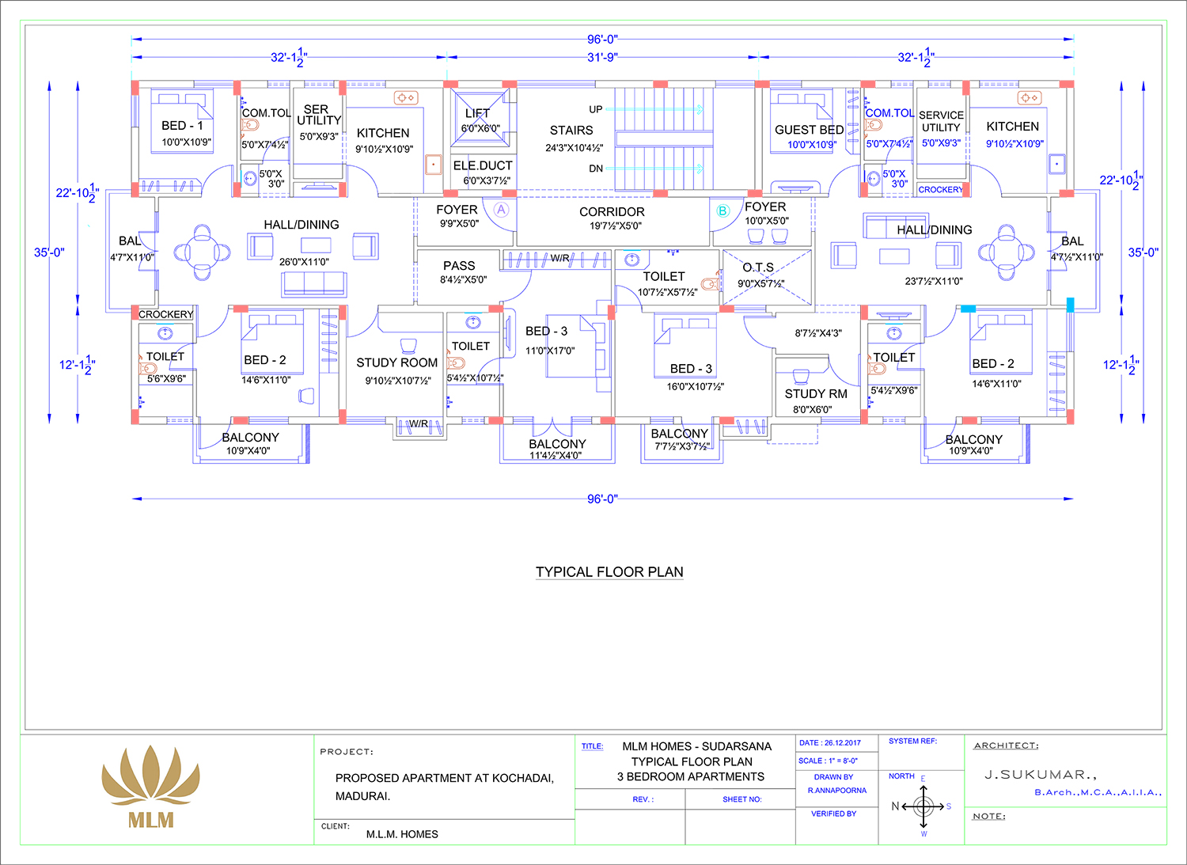Select the circled A marker in foyer
This screenshot has height=865, width=1187.
(x=501, y=211)
